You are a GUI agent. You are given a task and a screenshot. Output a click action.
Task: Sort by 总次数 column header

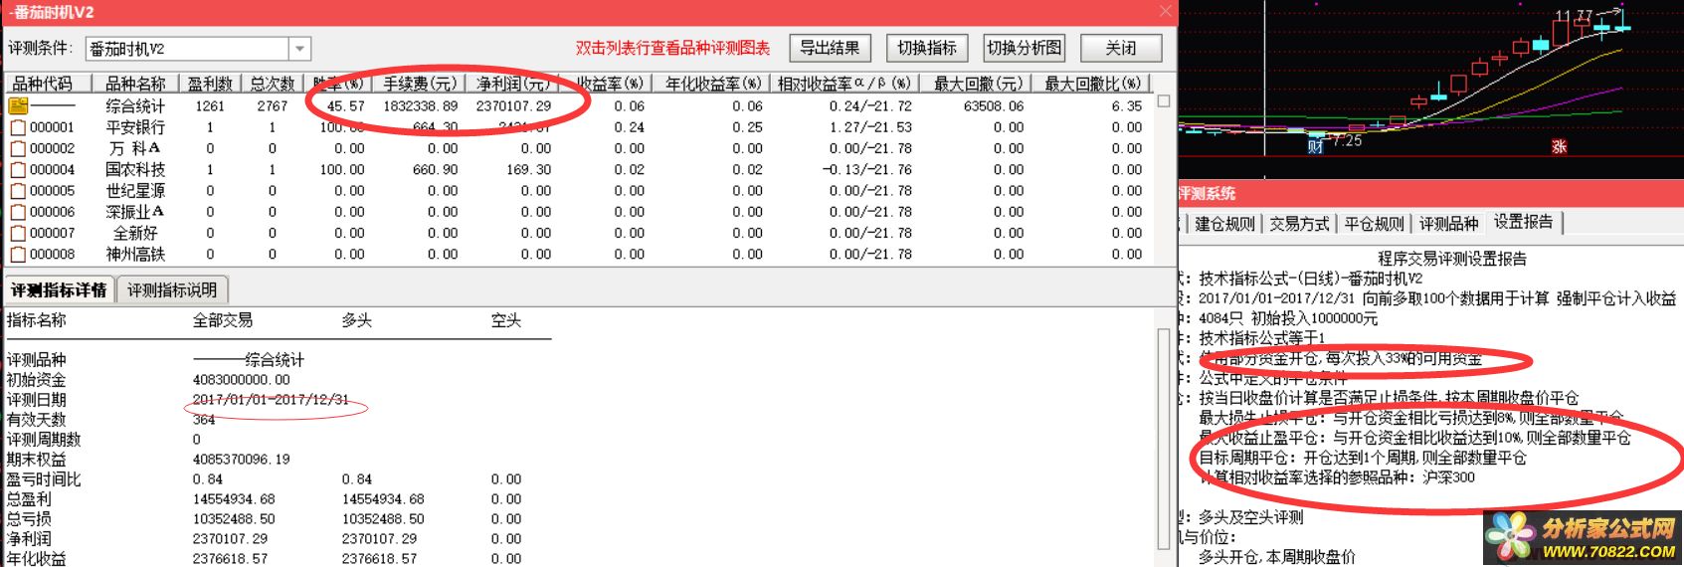272,84
